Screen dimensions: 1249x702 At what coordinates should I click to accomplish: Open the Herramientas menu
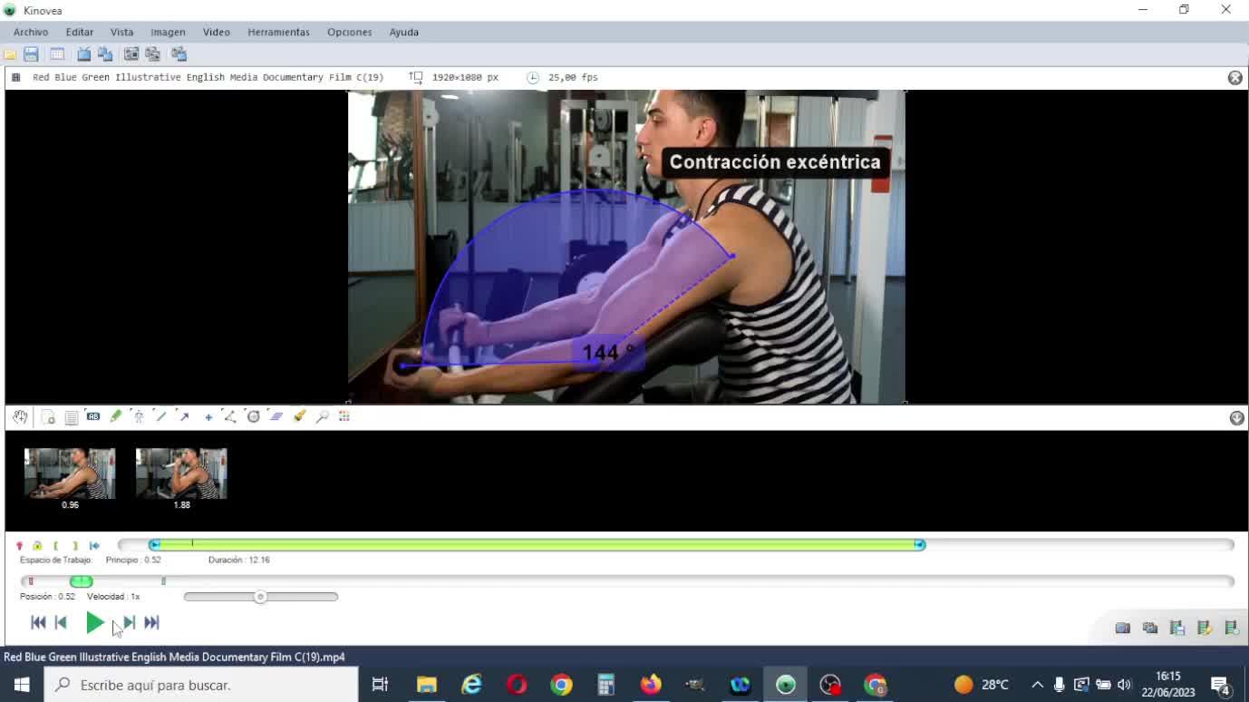click(x=278, y=32)
